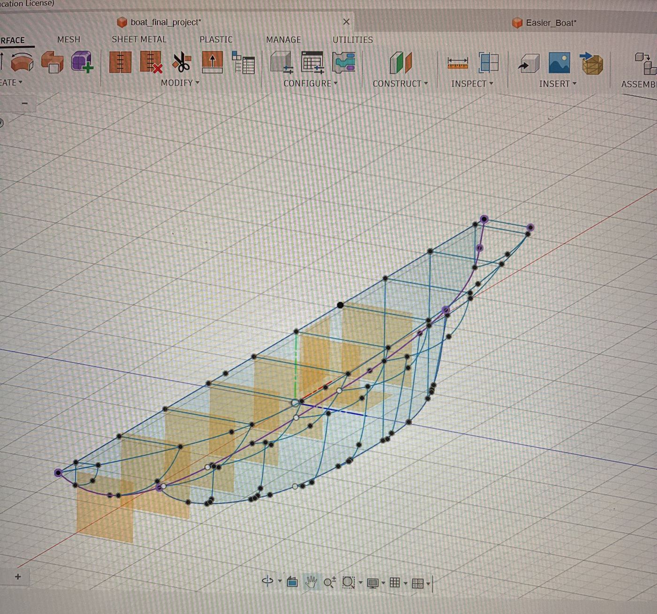Image resolution: width=657 pixels, height=614 pixels.
Task: Activate the scissors Trim tool
Action: [182, 62]
